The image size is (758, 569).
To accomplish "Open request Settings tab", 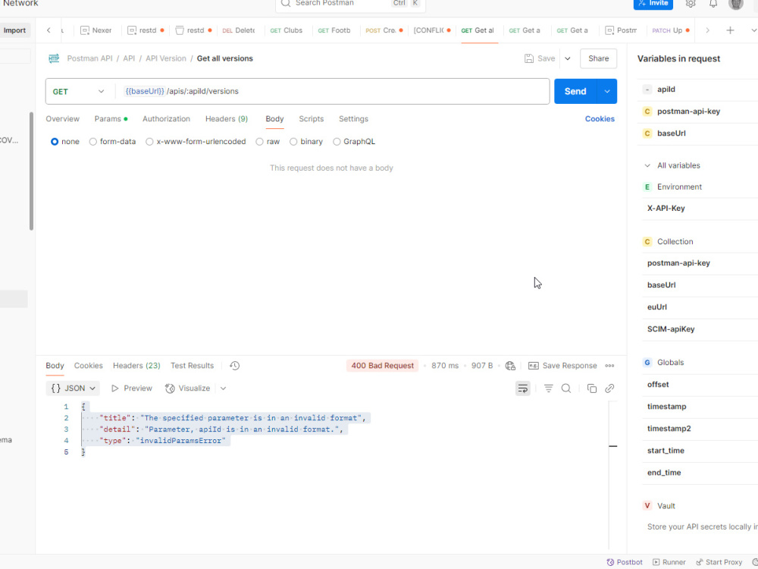I will pos(353,119).
